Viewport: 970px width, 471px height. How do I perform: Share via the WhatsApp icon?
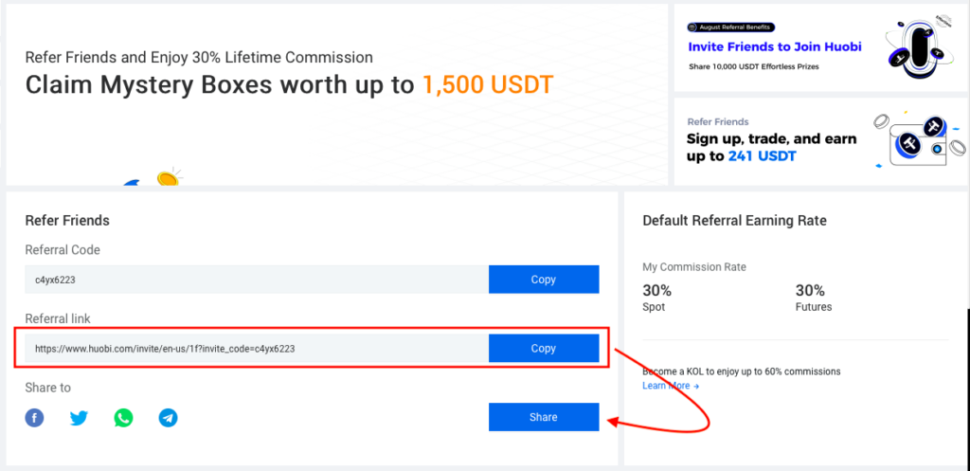tap(123, 418)
